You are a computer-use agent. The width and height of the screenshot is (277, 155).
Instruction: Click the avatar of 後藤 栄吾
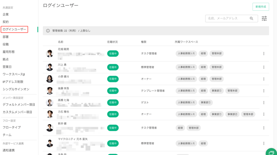pos(50,91)
